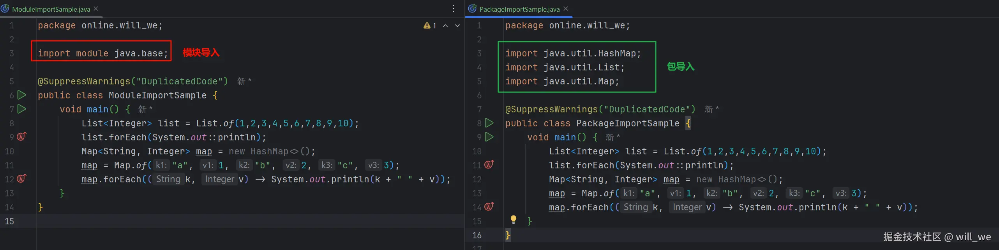Click gutter icon beside right pane's map.forEach line
Screen dimensions: 999x250
489,206
